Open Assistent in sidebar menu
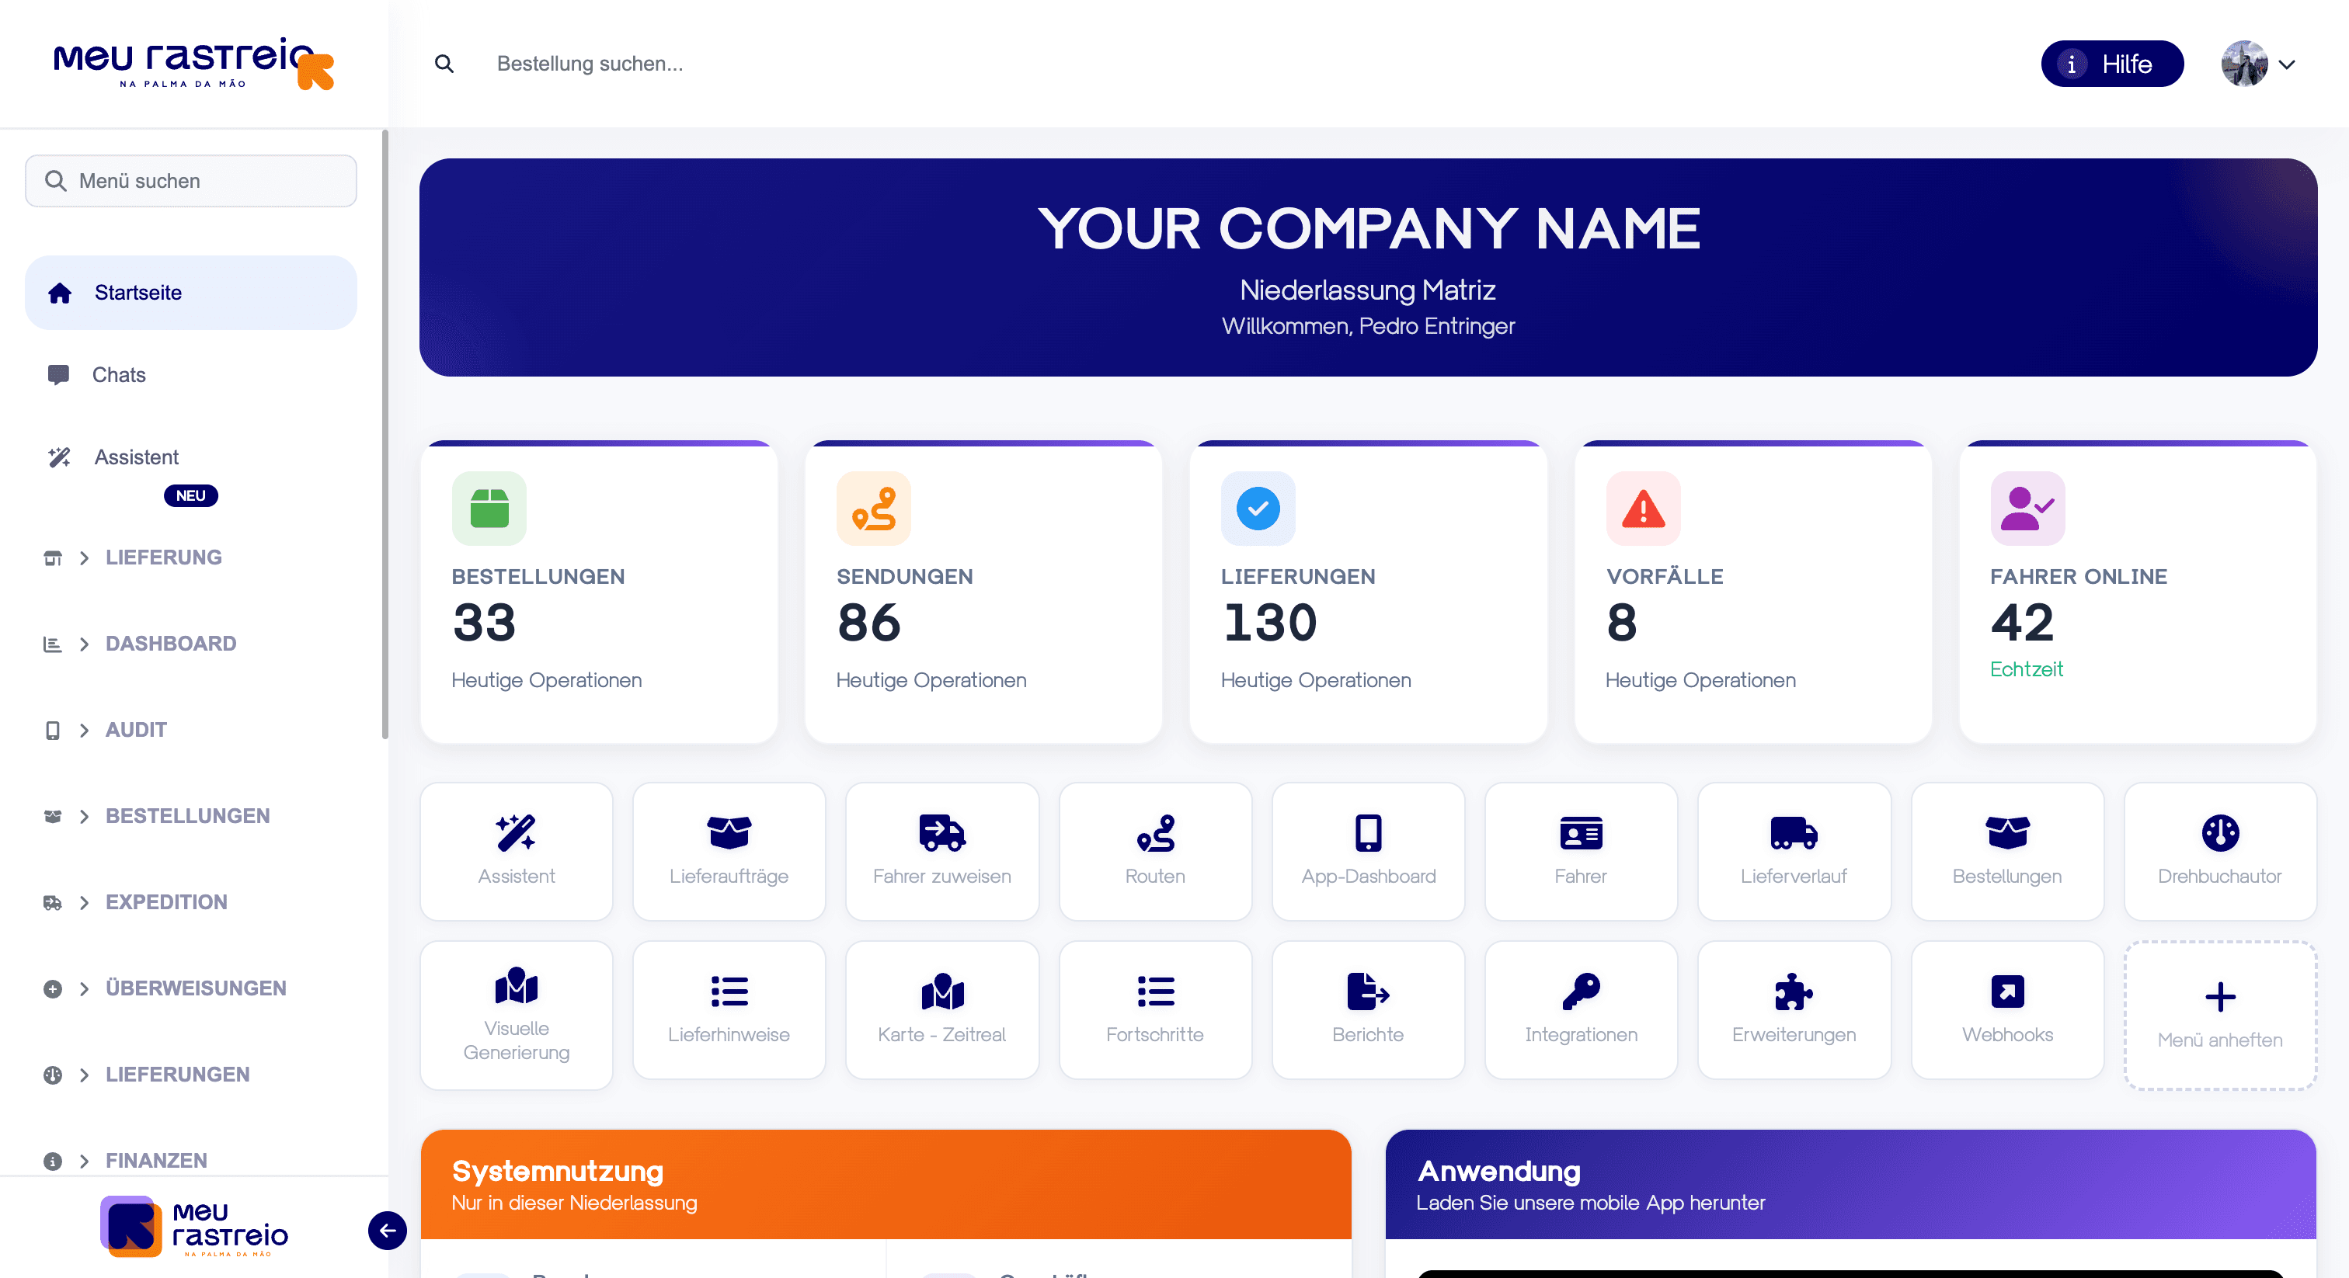Image resolution: width=2349 pixels, height=1278 pixels. [x=190, y=457]
